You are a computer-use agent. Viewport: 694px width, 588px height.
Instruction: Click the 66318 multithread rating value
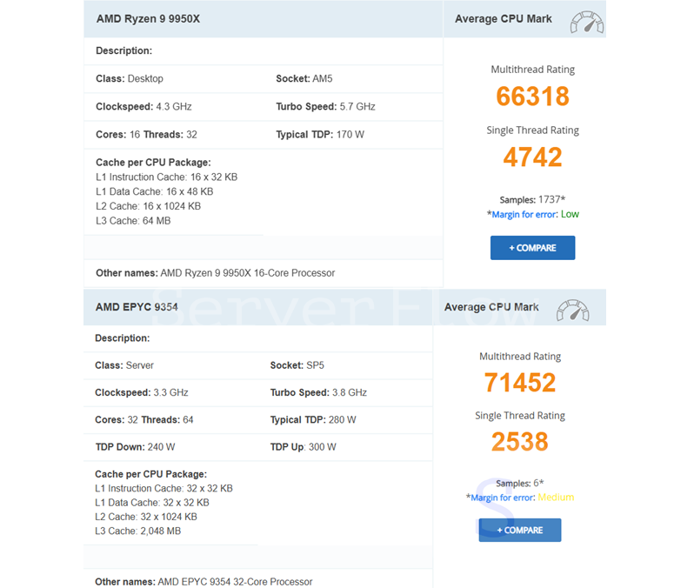[x=532, y=96]
